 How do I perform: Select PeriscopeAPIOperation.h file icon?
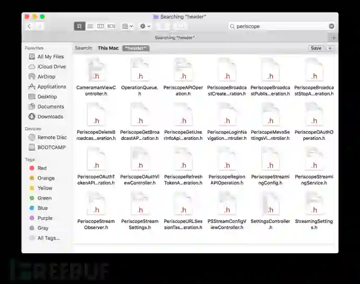pos(183,70)
